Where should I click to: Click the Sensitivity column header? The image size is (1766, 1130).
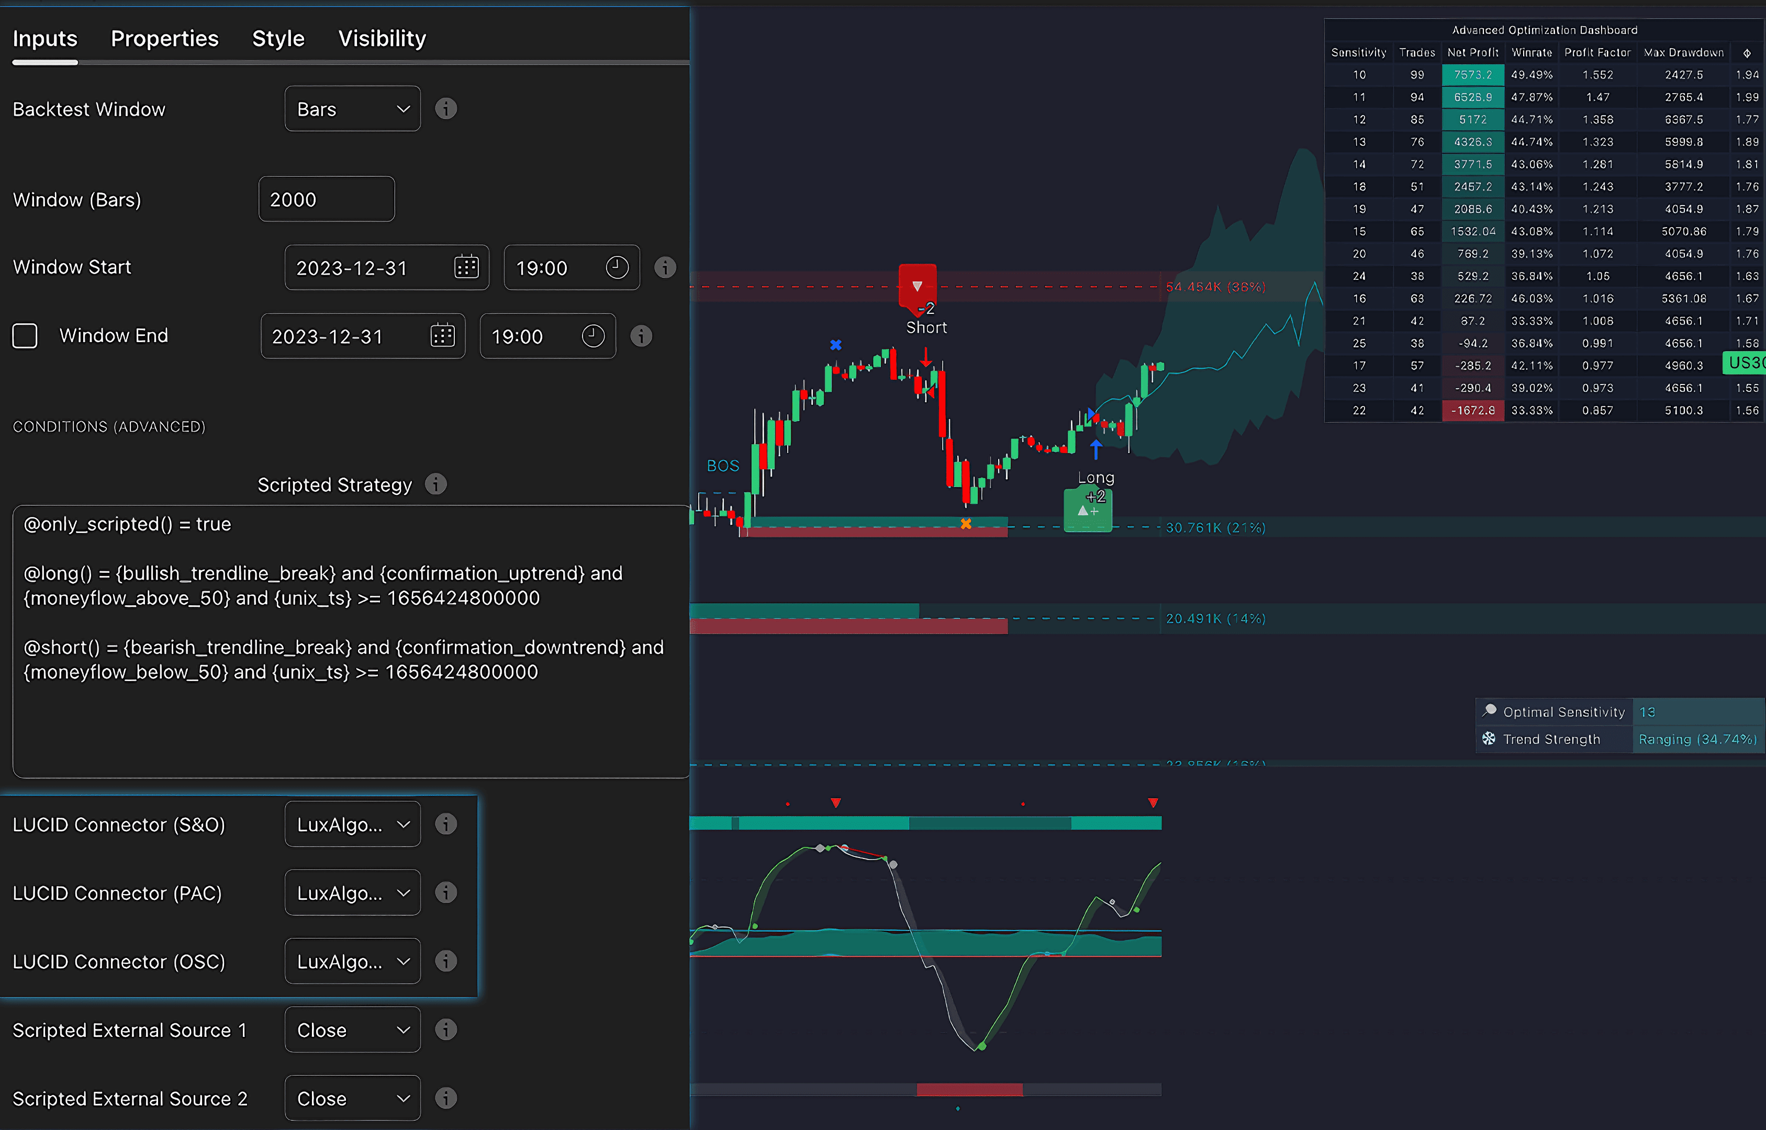(x=1359, y=52)
